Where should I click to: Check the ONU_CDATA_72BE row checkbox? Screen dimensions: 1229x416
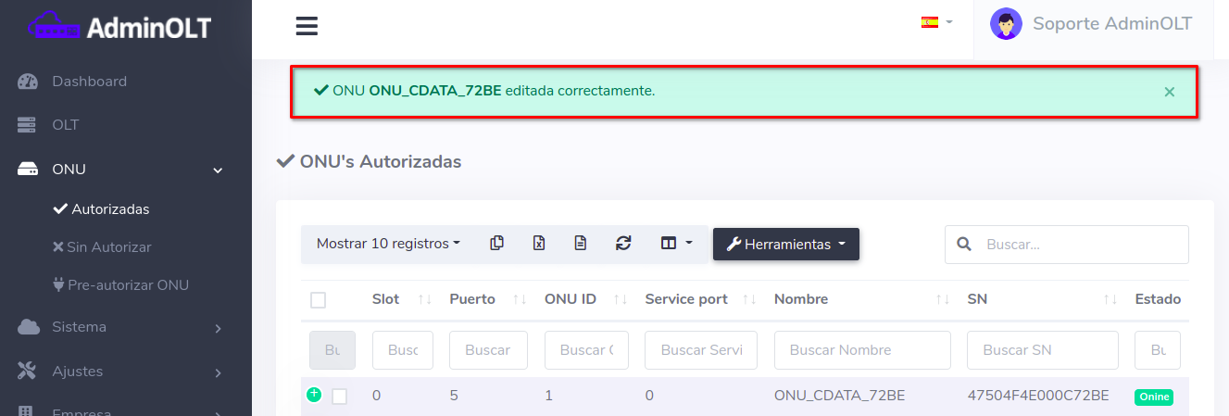340,397
